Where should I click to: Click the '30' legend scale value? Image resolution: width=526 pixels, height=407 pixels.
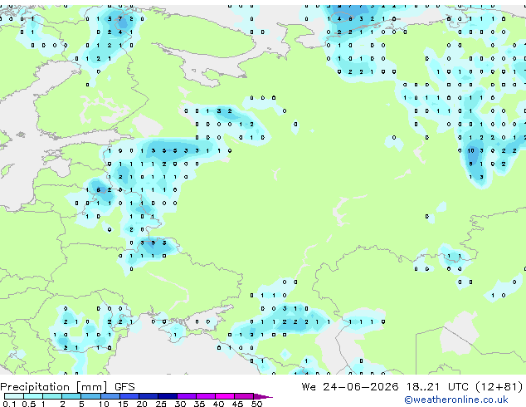tap(180, 404)
